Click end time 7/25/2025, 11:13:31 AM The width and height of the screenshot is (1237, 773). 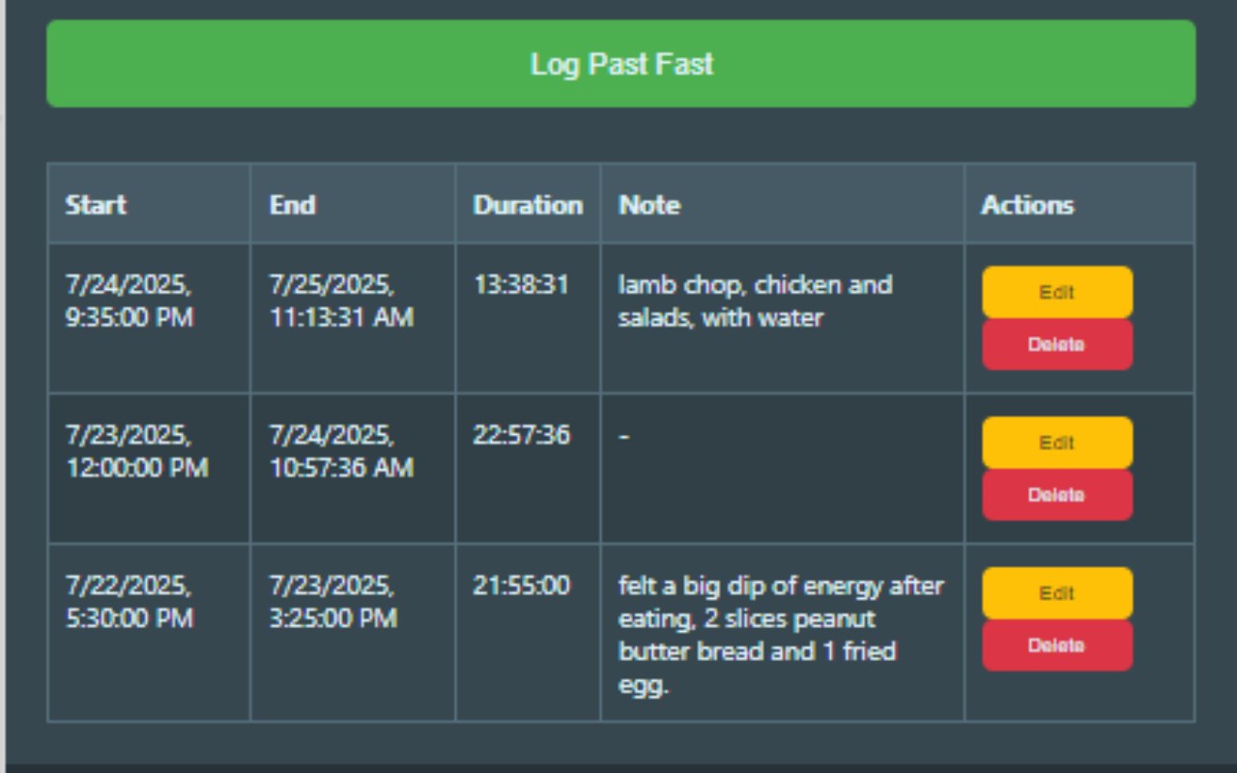pos(341,301)
